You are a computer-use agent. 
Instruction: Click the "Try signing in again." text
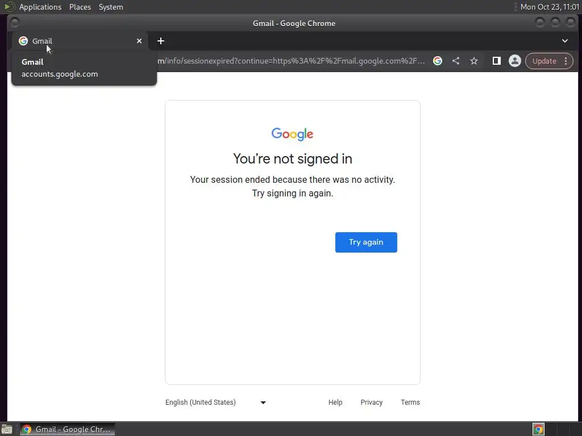293,193
